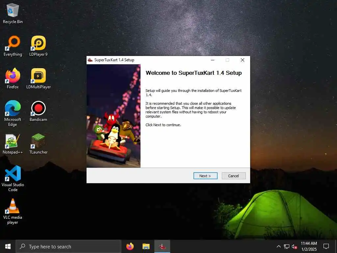Click the 'Click Next to continue.' text
The image size is (337, 253).
pyautogui.click(x=163, y=125)
